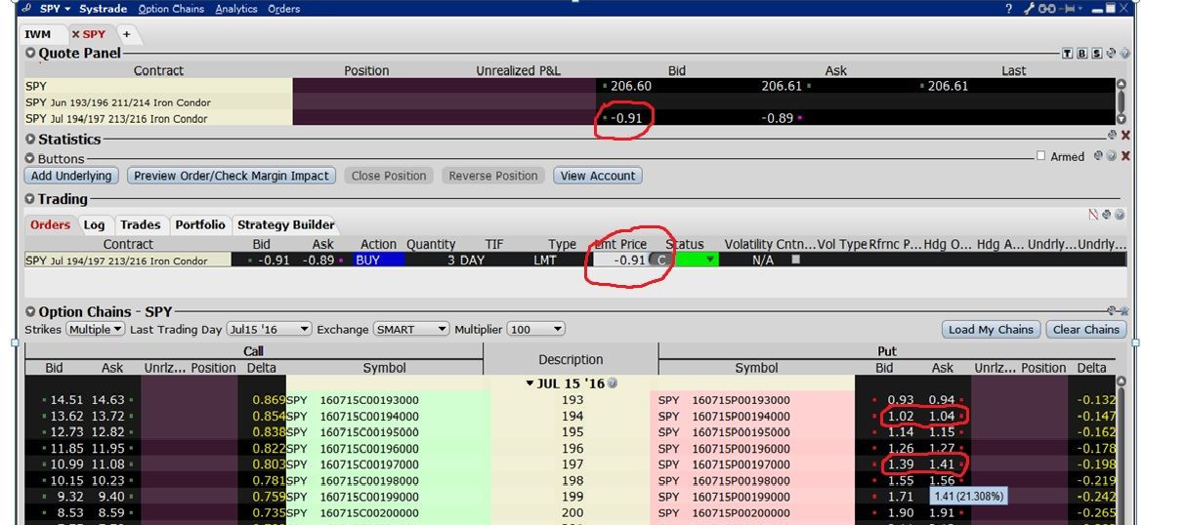Image resolution: width=1186 pixels, height=525 pixels.
Task: Open the Strikes Multiple dropdown
Action: pos(96,330)
